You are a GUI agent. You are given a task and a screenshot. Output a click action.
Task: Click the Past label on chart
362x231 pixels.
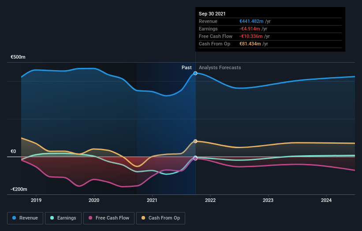pos(187,67)
